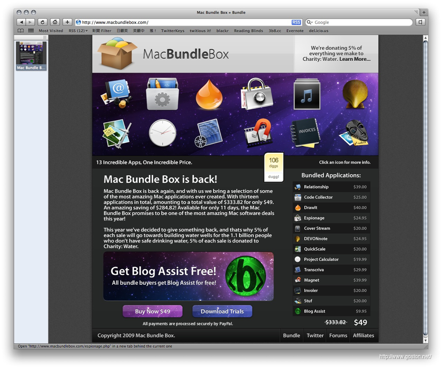Open the 3b8.cc bookmark

tap(275, 31)
